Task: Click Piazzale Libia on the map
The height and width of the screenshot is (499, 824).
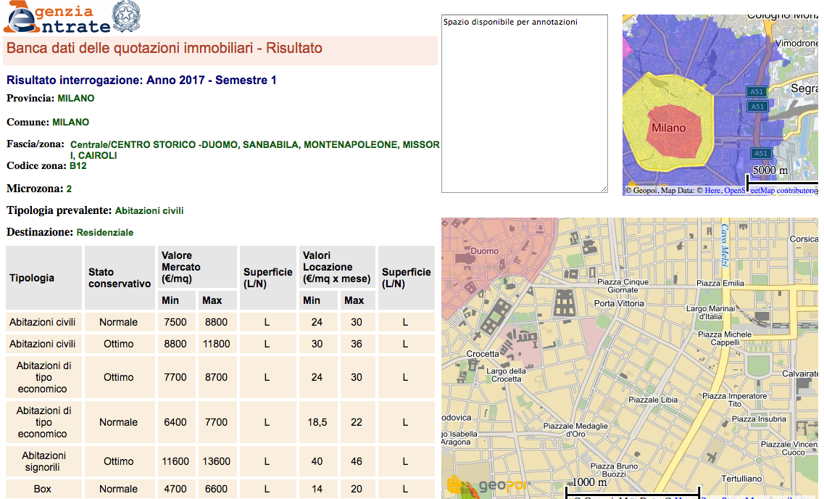Action: 653,400
